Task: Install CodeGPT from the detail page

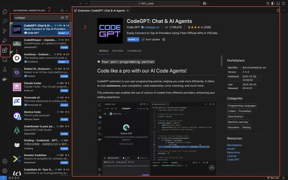Action: [x=131, y=39]
